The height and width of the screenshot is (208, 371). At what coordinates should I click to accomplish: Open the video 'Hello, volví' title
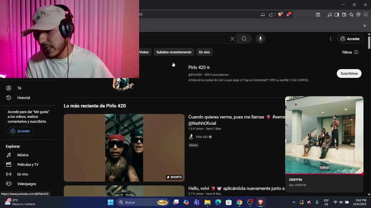coord(237,188)
